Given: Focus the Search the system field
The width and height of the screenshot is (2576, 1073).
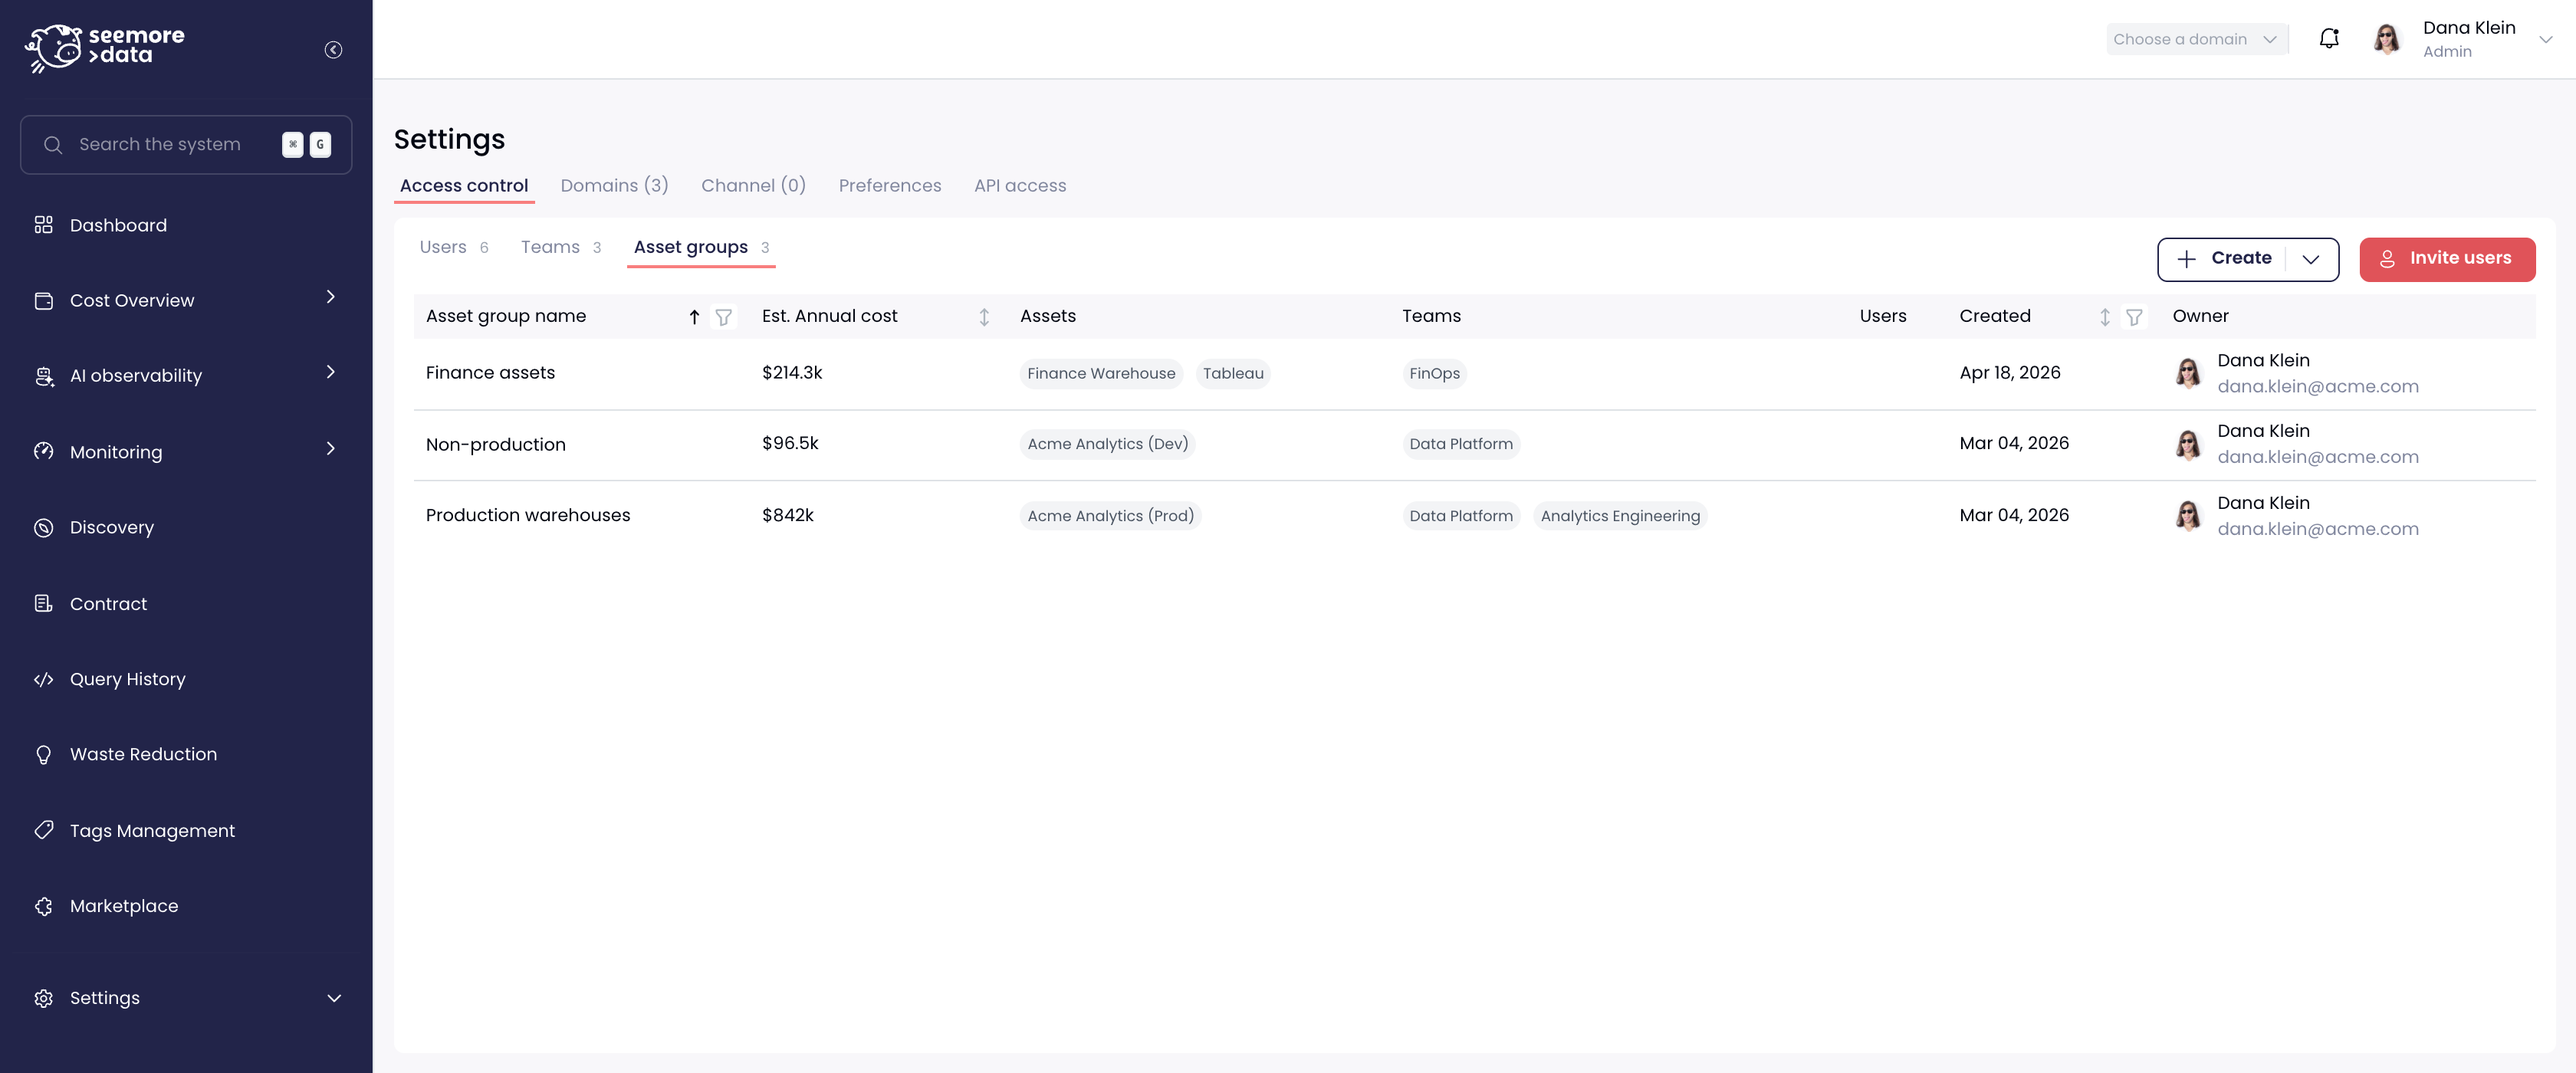Looking at the screenshot, I should 186,145.
